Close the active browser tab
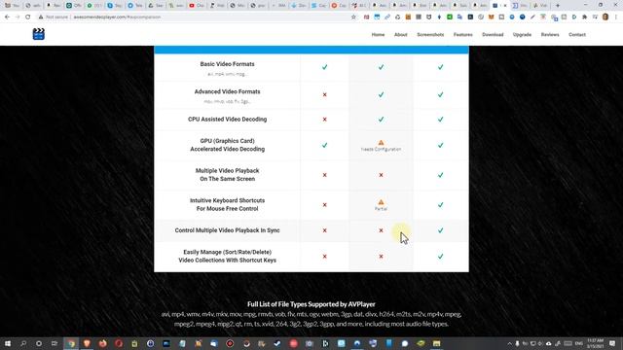 [x=505, y=6]
